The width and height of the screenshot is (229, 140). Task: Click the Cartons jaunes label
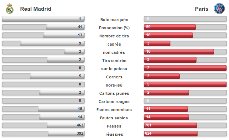pos(114,93)
